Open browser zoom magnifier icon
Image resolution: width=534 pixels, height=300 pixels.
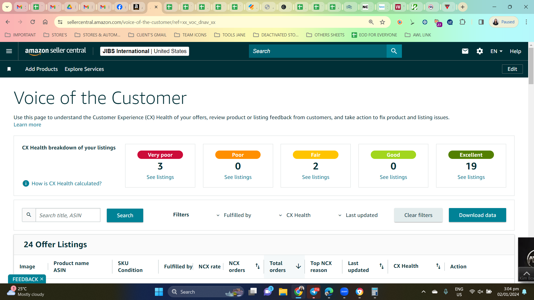(x=371, y=22)
